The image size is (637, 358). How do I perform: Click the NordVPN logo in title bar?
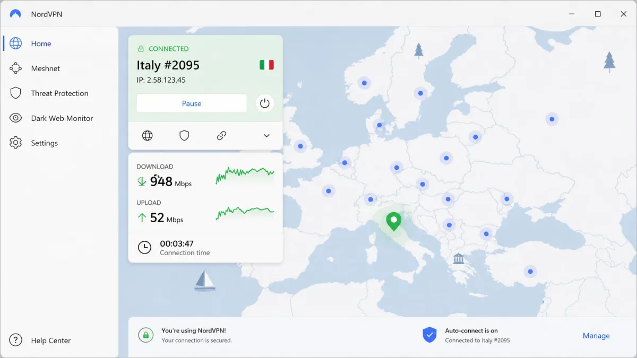pyautogui.click(x=16, y=14)
